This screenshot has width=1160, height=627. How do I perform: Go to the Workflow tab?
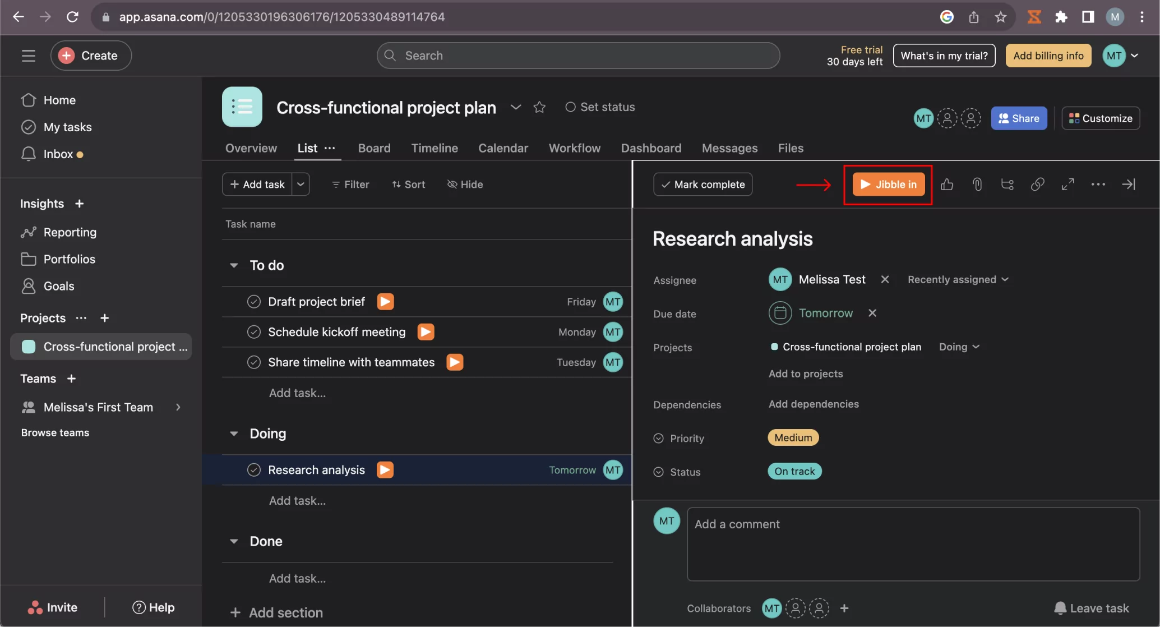point(575,148)
